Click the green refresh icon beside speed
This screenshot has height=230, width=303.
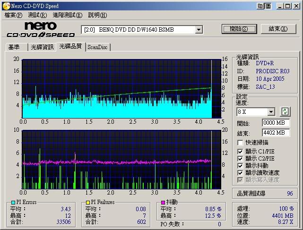285,111
